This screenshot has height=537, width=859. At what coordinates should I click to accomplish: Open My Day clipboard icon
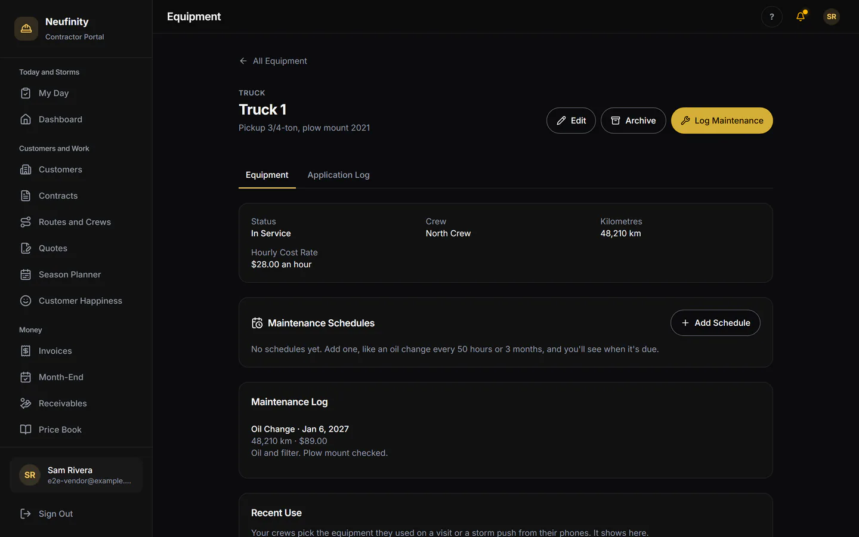pyautogui.click(x=26, y=93)
